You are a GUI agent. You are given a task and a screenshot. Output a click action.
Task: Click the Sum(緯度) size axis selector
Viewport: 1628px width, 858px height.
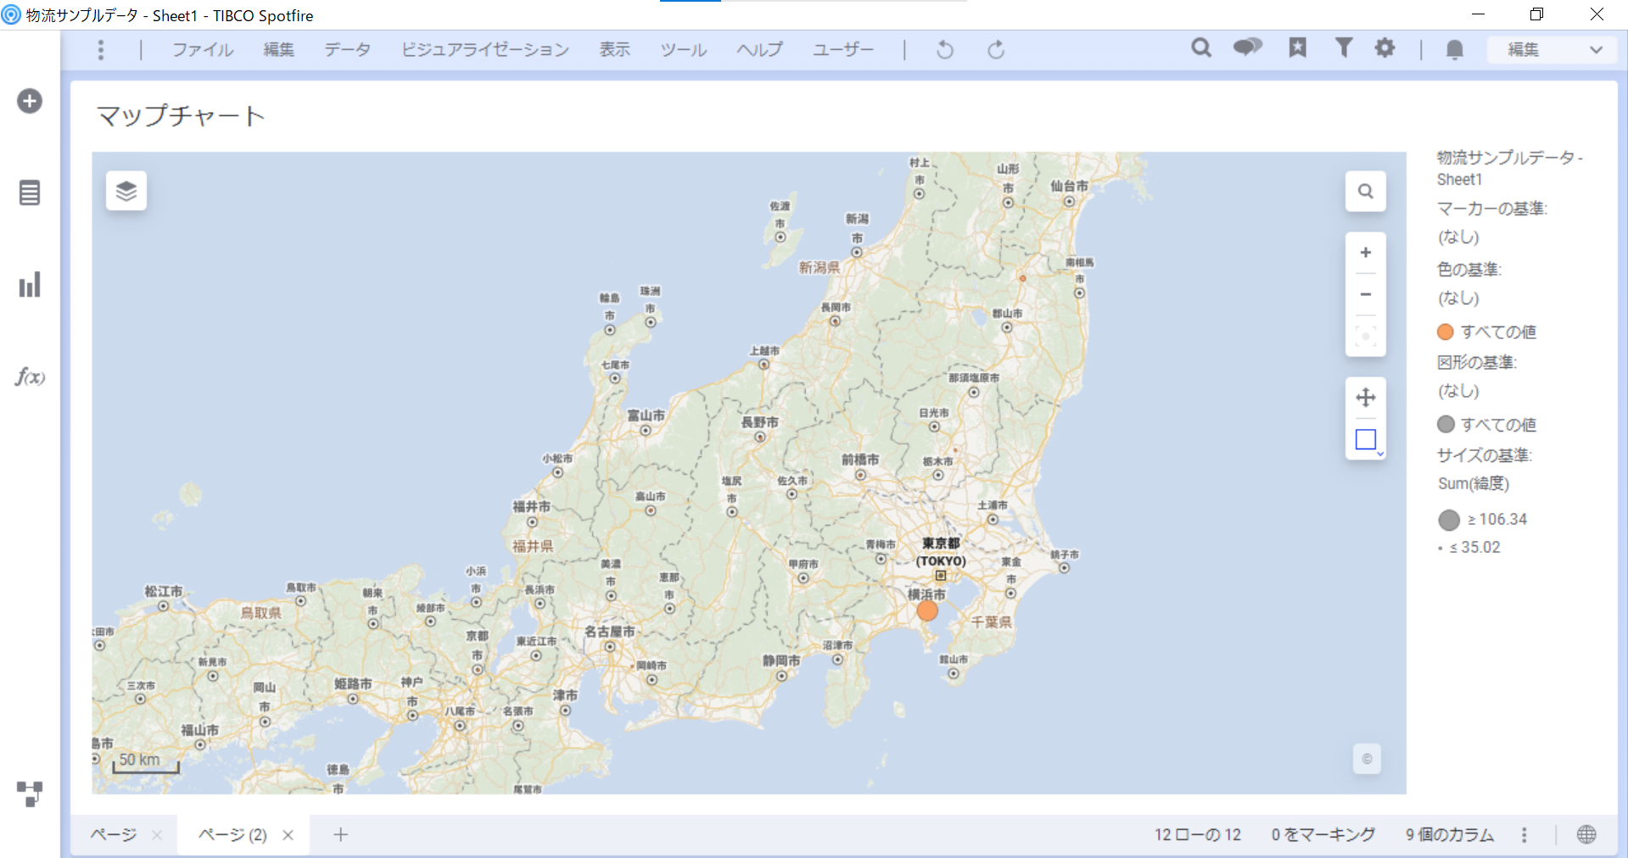pos(1473,483)
